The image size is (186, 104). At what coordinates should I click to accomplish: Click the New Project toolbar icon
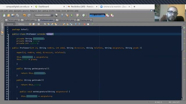[8, 15]
